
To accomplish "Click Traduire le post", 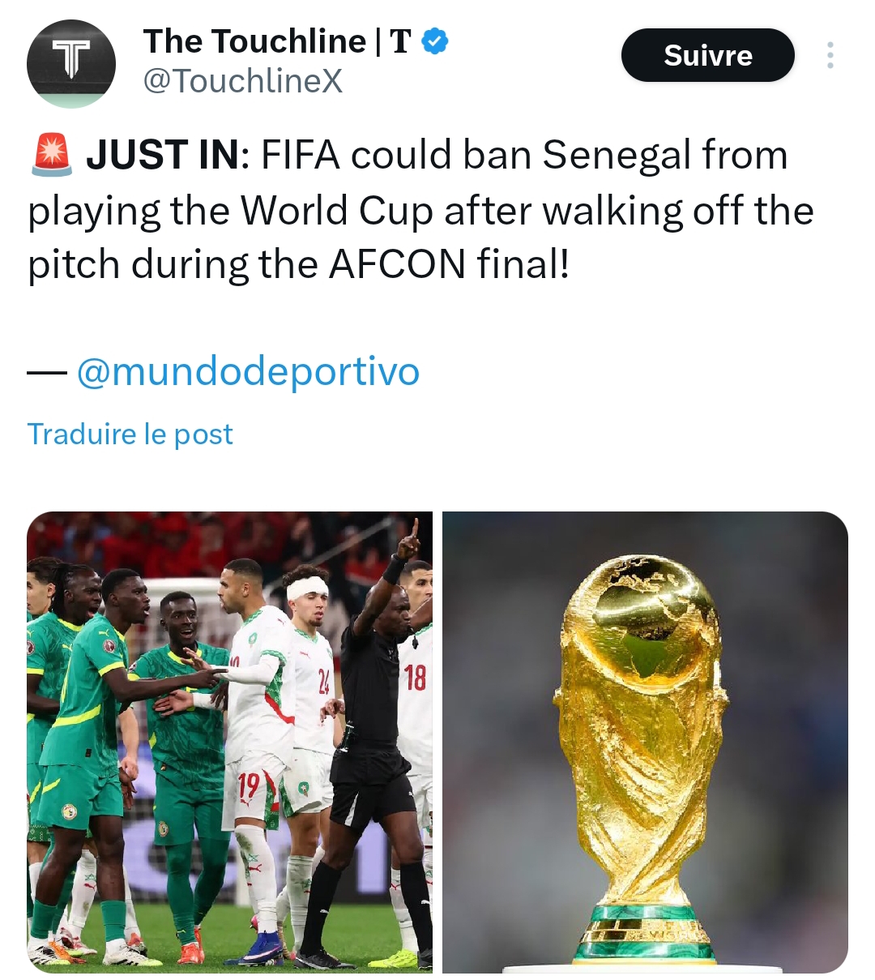I will tap(130, 434).
